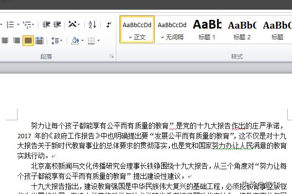Expand the shading color dropdown arrow
Screen dimensions: 292x194
82,40
